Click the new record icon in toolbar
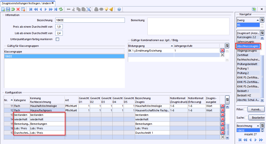The image size is (266, 144). pyautogui.click(x=3, y=9)
